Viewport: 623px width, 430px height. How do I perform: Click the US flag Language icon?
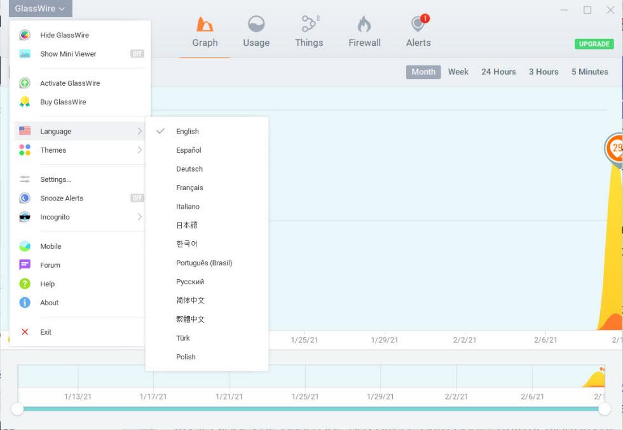pos(25,131)
